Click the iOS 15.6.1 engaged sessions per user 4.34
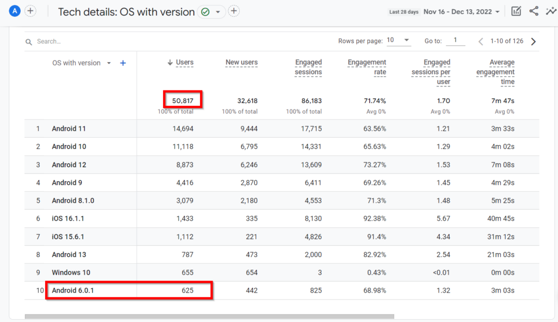Image resolution: width=558 pixels, height=322 pixels. tap(443, 236)
